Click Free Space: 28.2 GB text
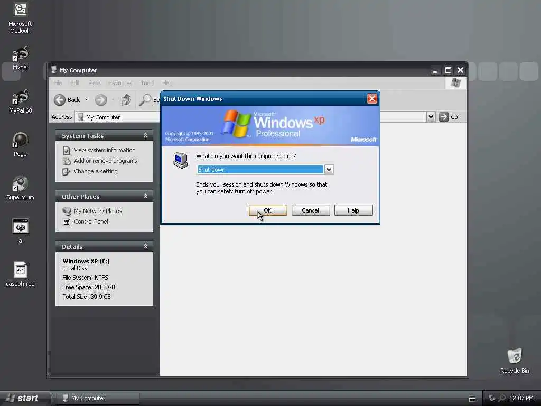The image size is (541, 406). tap(89, 287)
